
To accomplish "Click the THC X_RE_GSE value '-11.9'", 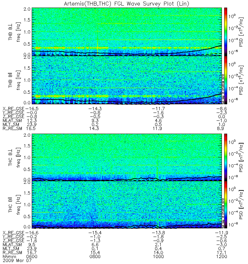I will (222, 233).
